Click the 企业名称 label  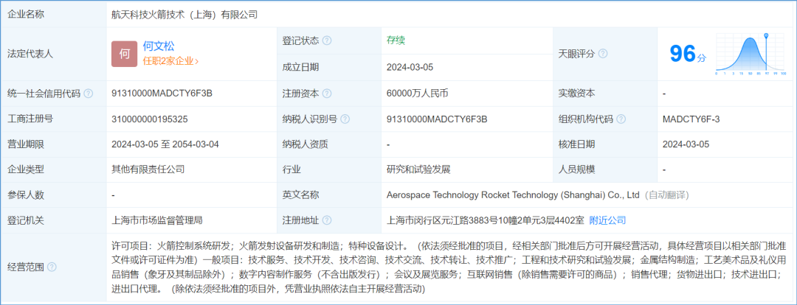pyautogui.click(x=26, y=14)
